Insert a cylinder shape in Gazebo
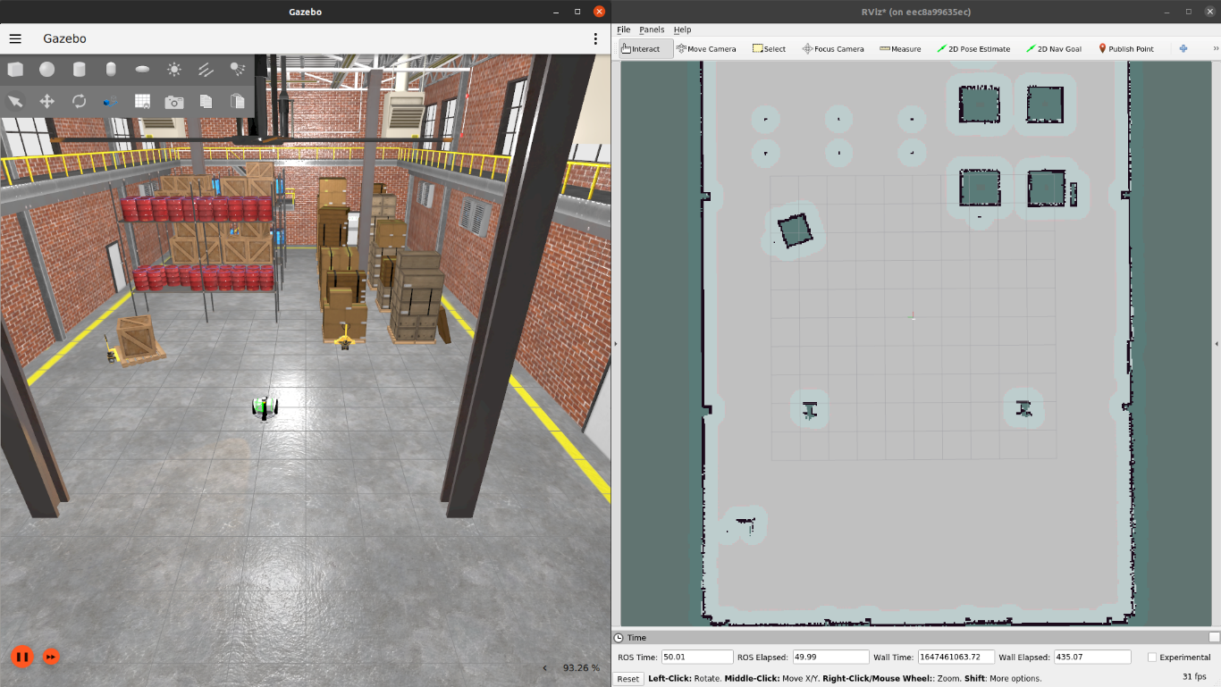Image resolution: width=1221 pixels, height=687 pixels. [79, 70]
